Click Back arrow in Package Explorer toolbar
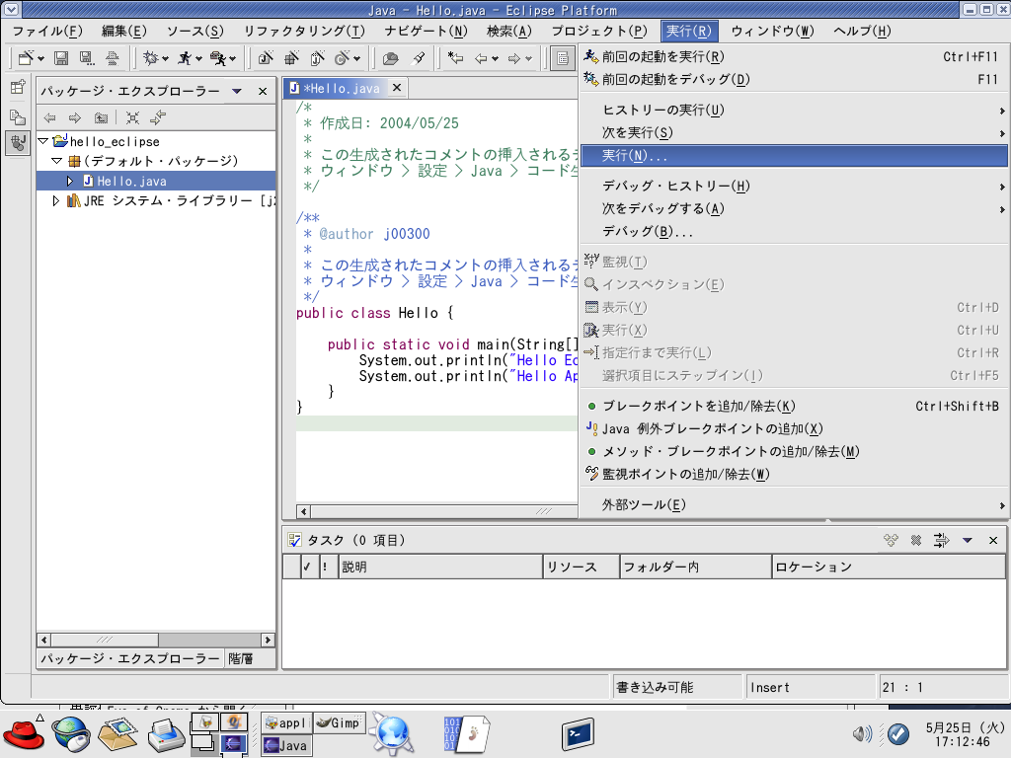The width and height of the screenshot is (1011, 758). (49, 117)
